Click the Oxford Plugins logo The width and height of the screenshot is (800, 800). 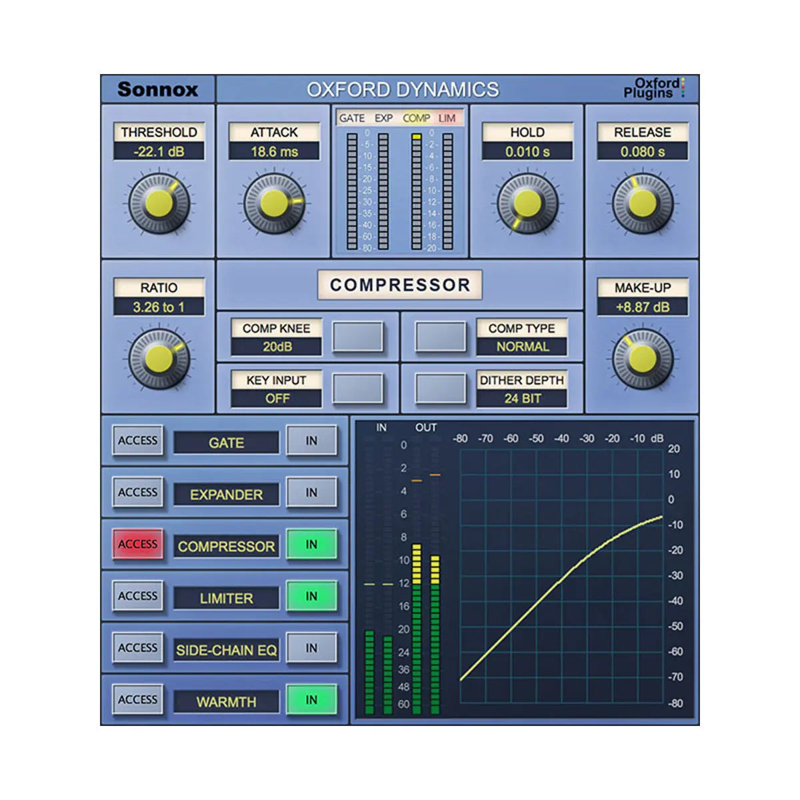[654, 87]
